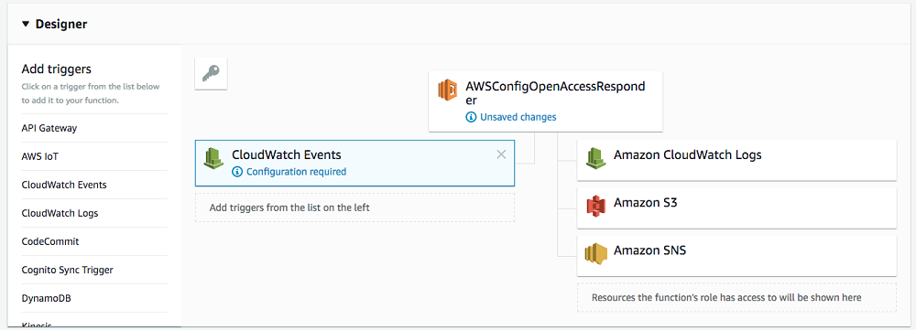Image resolution: width=916 pixels, height=330 pixels.
Task: Click the key permissions icon button
Action: pos(211,73)
